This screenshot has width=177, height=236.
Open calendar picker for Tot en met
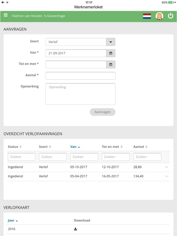coord(111,65)
